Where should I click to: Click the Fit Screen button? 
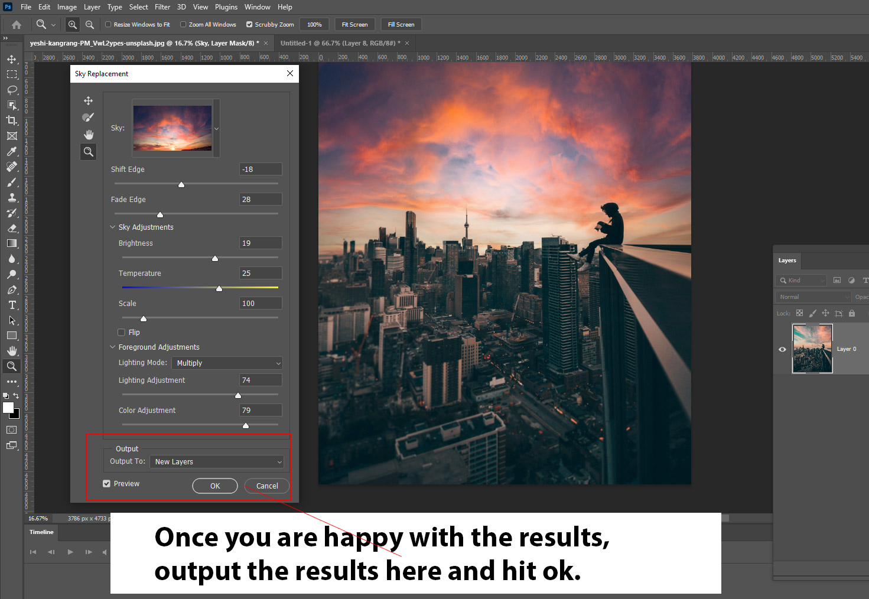354,25
